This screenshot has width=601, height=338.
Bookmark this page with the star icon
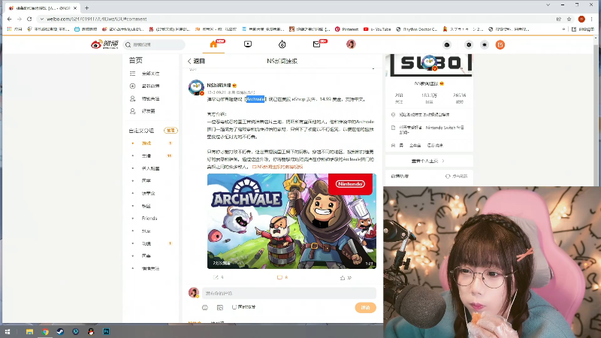coord(569,19)
